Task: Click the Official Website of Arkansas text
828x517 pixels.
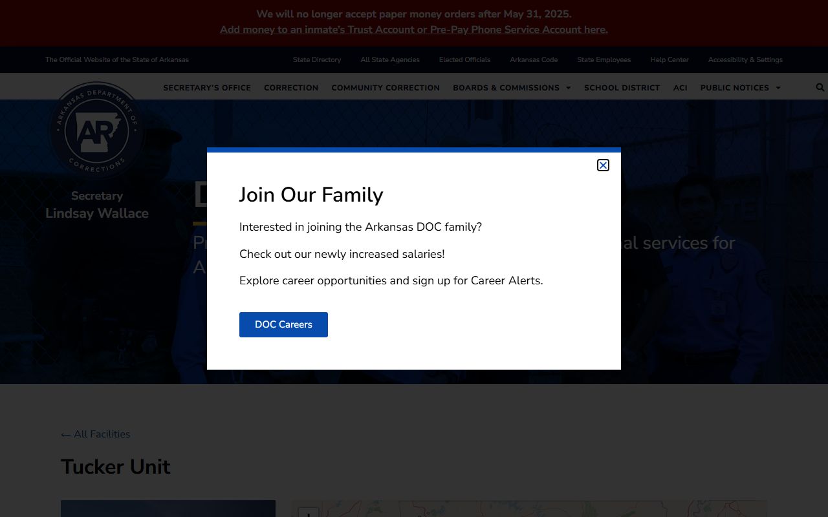Action: click(x=117, y=59)
